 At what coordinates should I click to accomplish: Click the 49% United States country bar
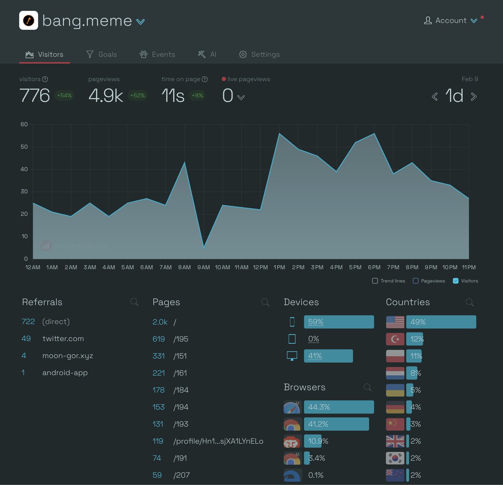pos(441,322)
